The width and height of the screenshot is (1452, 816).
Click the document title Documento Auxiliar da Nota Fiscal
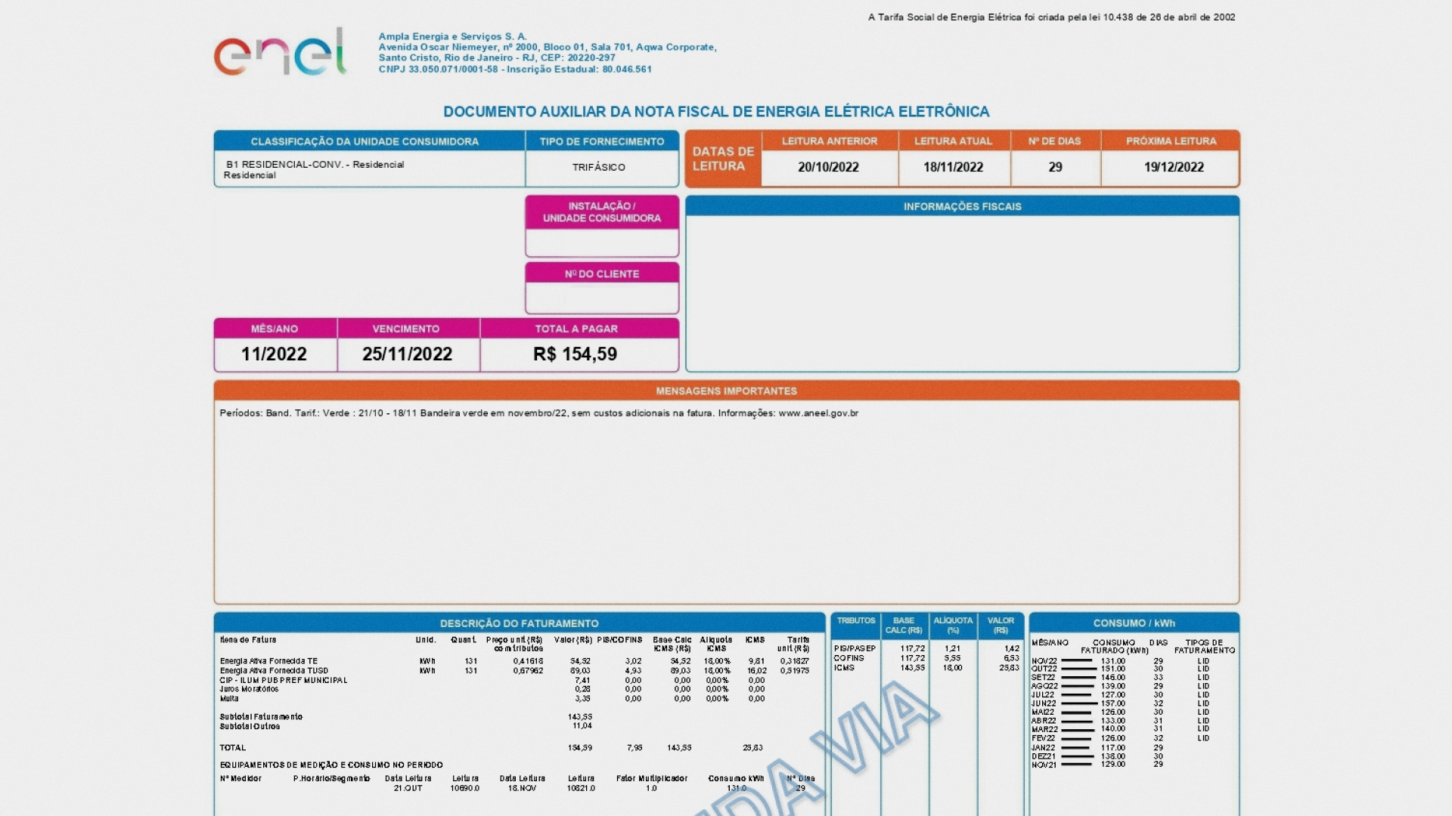pyautogui.click(x=715, y=112)
